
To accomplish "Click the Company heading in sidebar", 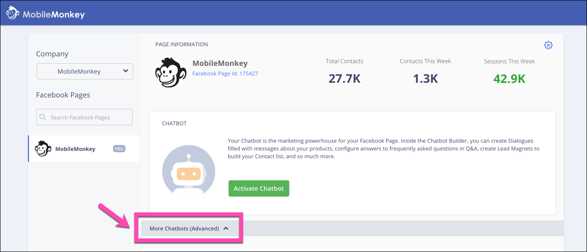I will click(52, 54).
